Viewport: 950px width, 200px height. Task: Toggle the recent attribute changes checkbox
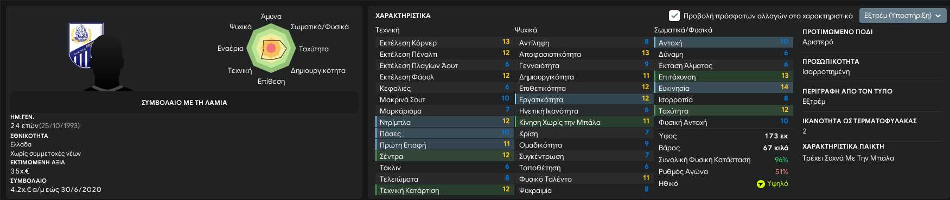point(674,16)
